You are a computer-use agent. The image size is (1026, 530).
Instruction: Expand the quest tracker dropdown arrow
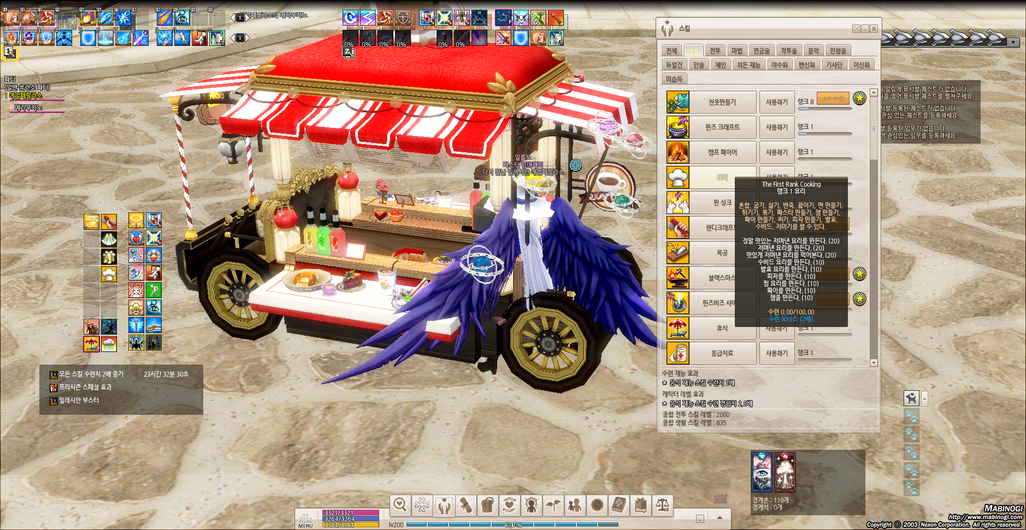click(x=1014, y=43)
